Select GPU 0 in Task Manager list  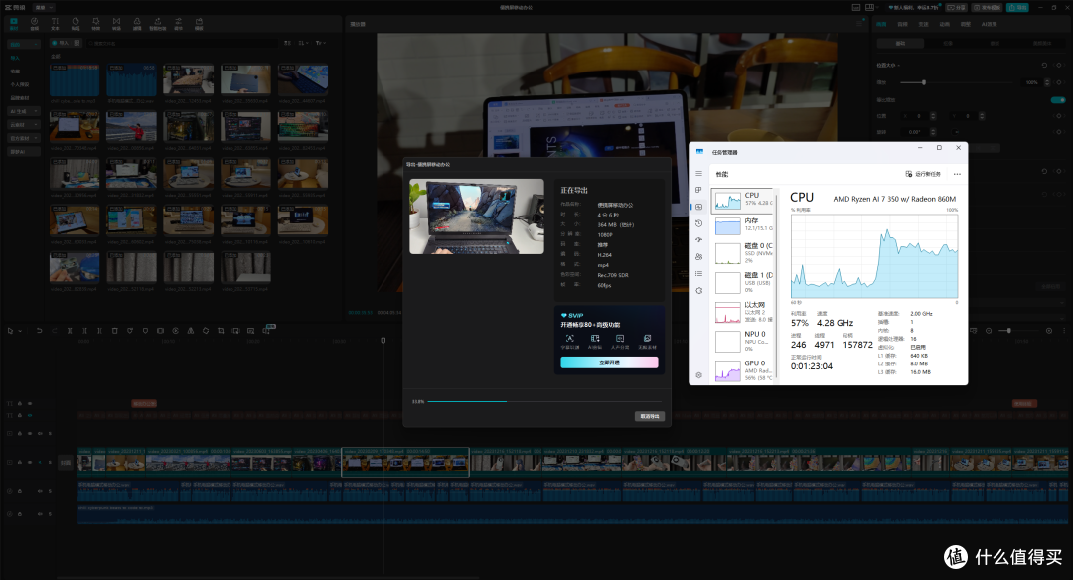pos(743,370)
